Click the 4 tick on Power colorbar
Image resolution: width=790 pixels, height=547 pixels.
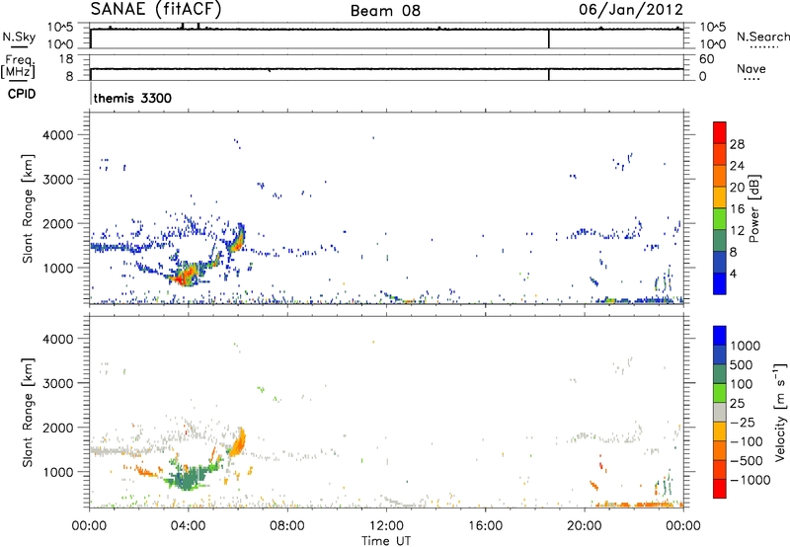pyautogui.click(x=734, y=273)
